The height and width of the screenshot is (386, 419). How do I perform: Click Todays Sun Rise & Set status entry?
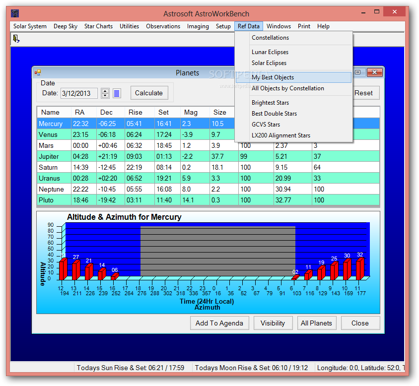click(x=131, y=368)
